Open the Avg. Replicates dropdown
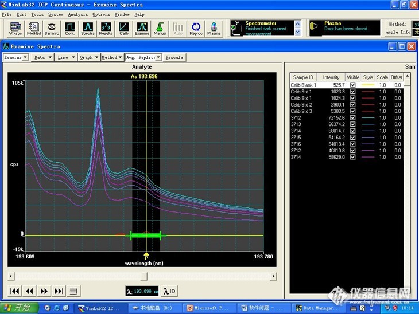The image size is (419, 314). [x=143, y=57]
